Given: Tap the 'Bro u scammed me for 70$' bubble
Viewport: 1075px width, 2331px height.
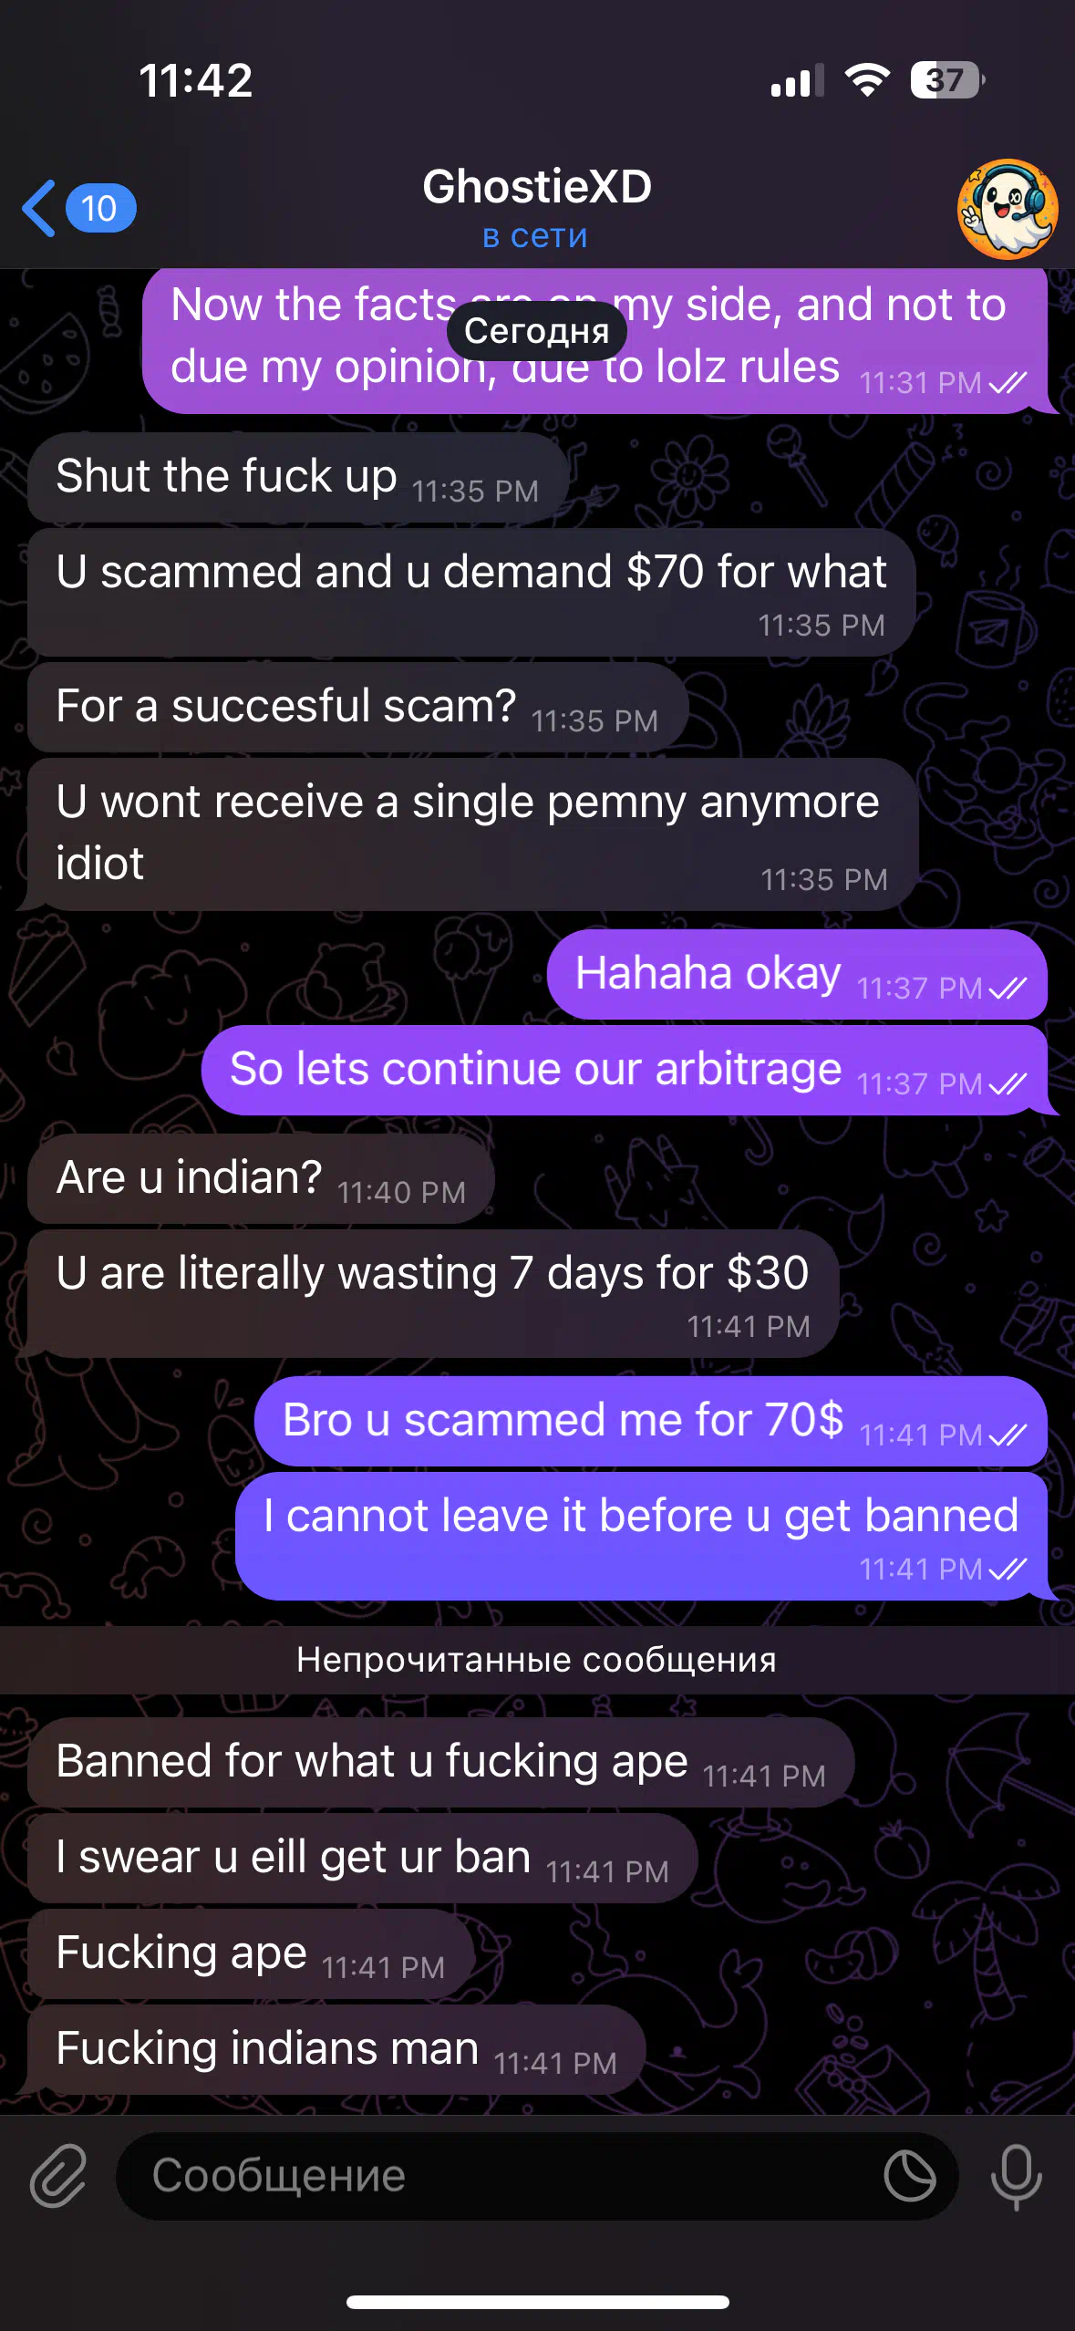Looking at the screenshot, I should [651, 1421].
